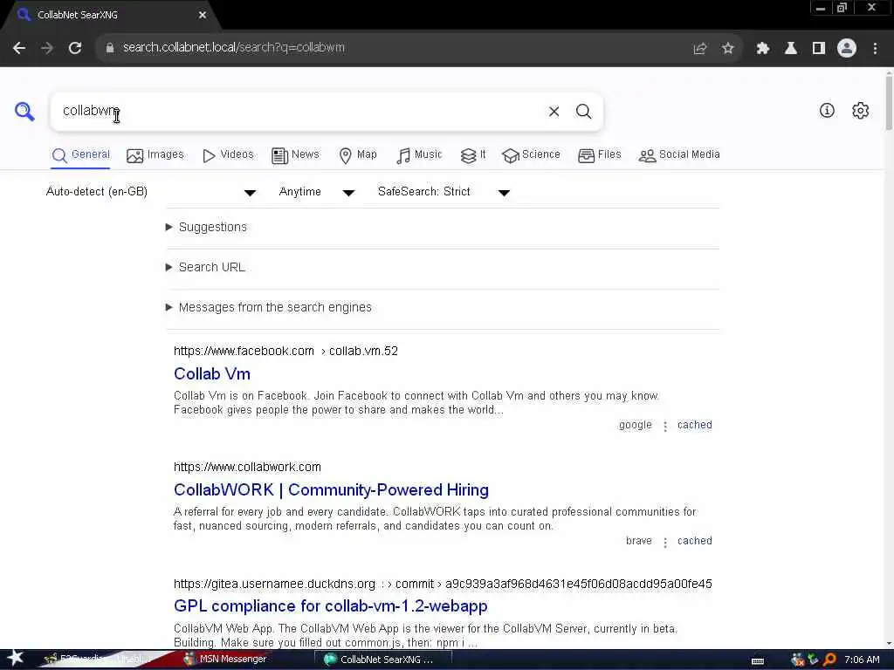Switch to the It category tab
The image size is (894, 670).
[x=473, y=155]
